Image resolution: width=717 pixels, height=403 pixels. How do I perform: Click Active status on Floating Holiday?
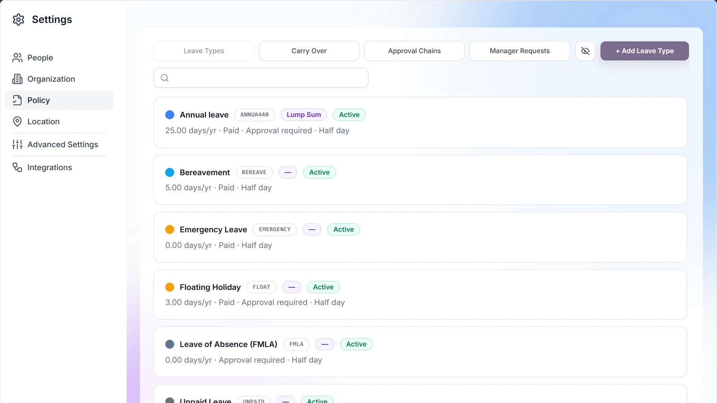[x=323, y=287]
